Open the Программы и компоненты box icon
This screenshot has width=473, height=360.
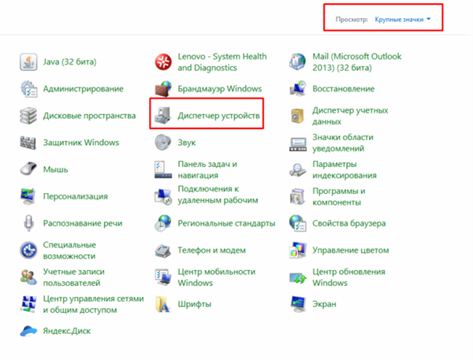click(298, 196)
